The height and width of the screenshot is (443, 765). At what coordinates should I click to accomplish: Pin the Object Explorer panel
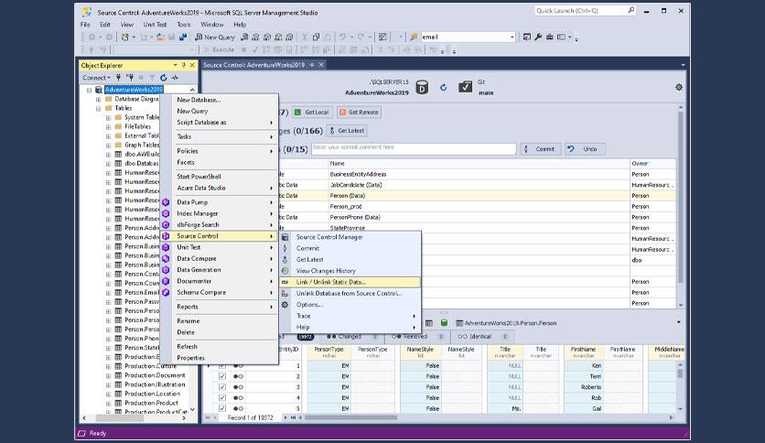184,65
